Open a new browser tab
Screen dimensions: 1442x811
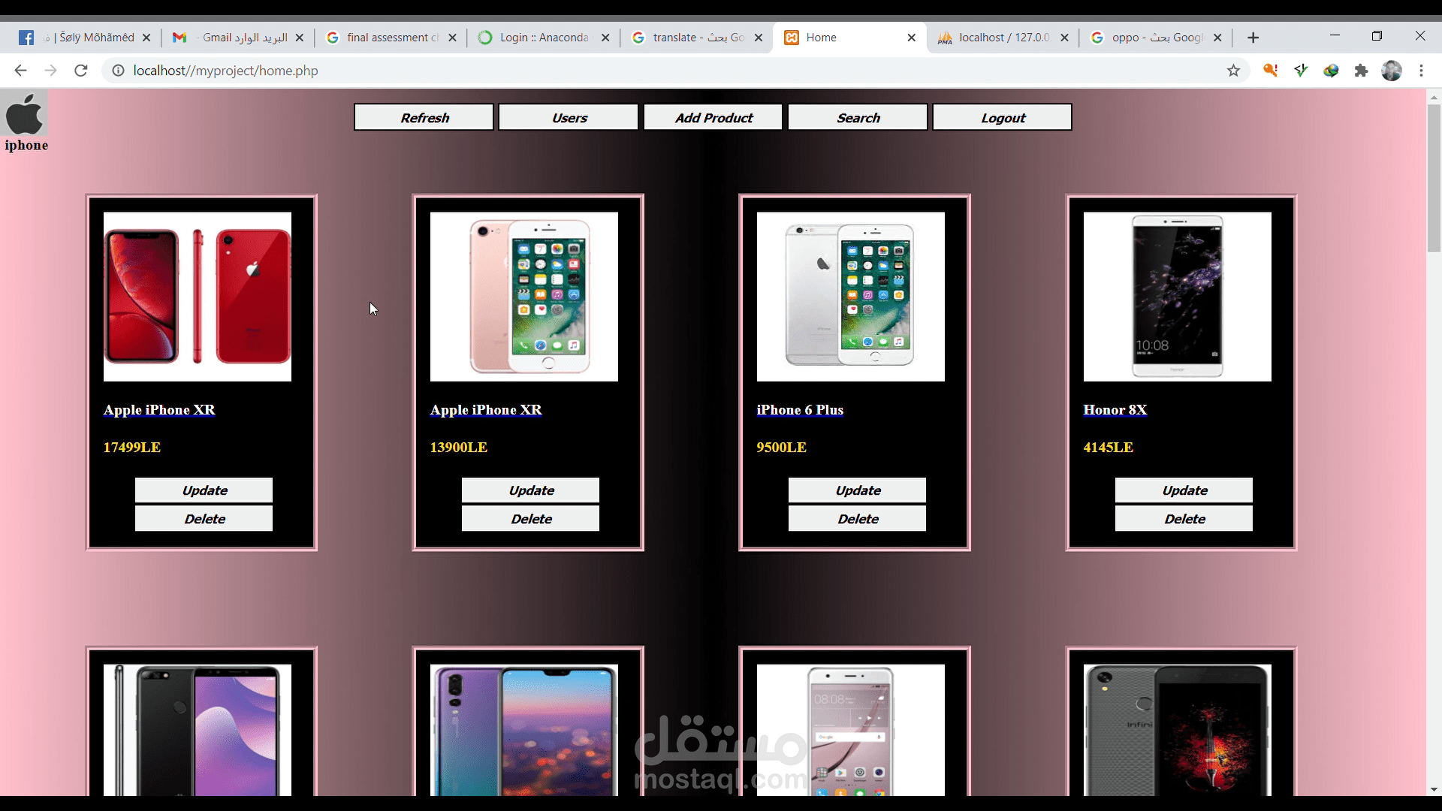(x=1253, y=38)
